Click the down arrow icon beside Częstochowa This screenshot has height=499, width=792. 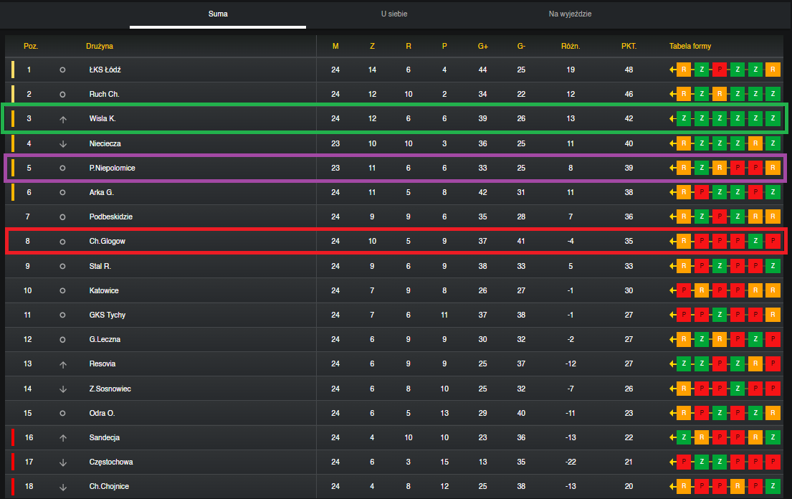(63, 462)
